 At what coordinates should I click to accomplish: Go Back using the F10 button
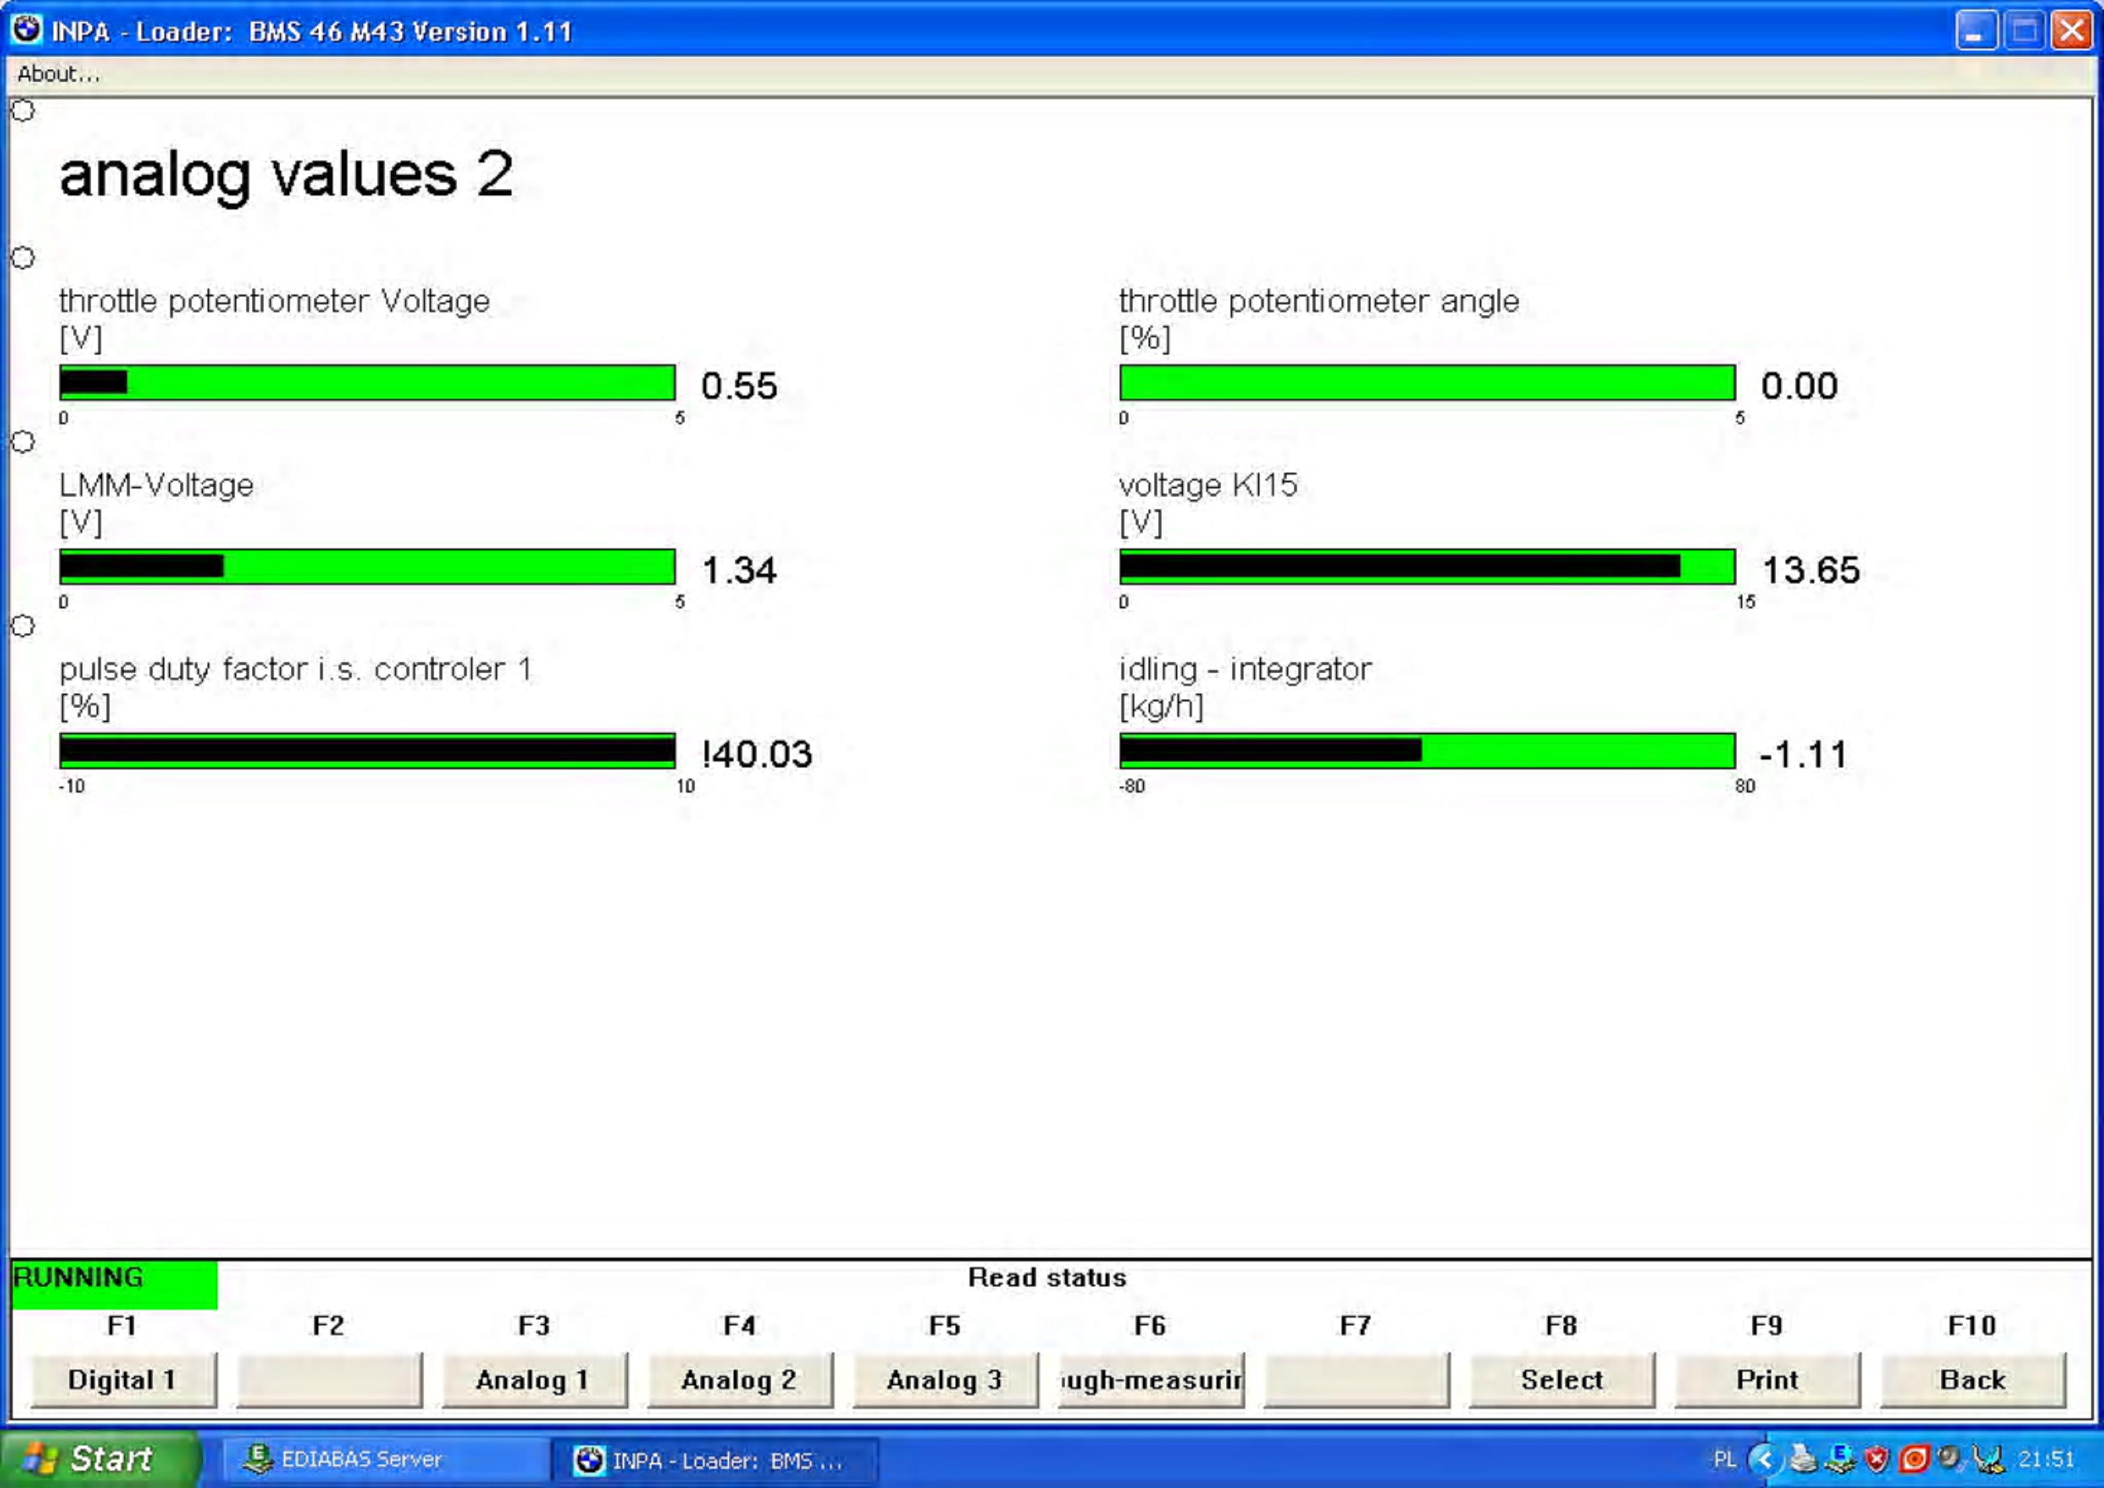click(x=1972, y=1380)
